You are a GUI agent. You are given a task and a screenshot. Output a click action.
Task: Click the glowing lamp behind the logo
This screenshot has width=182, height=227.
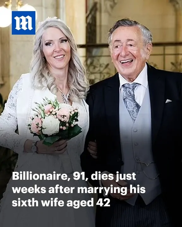pyautogui.click(x=5, y=17)
